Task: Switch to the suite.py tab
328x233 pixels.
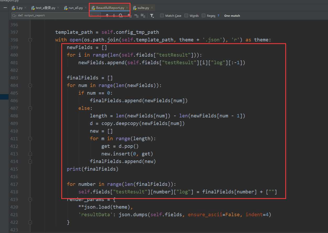Action: 143,8
